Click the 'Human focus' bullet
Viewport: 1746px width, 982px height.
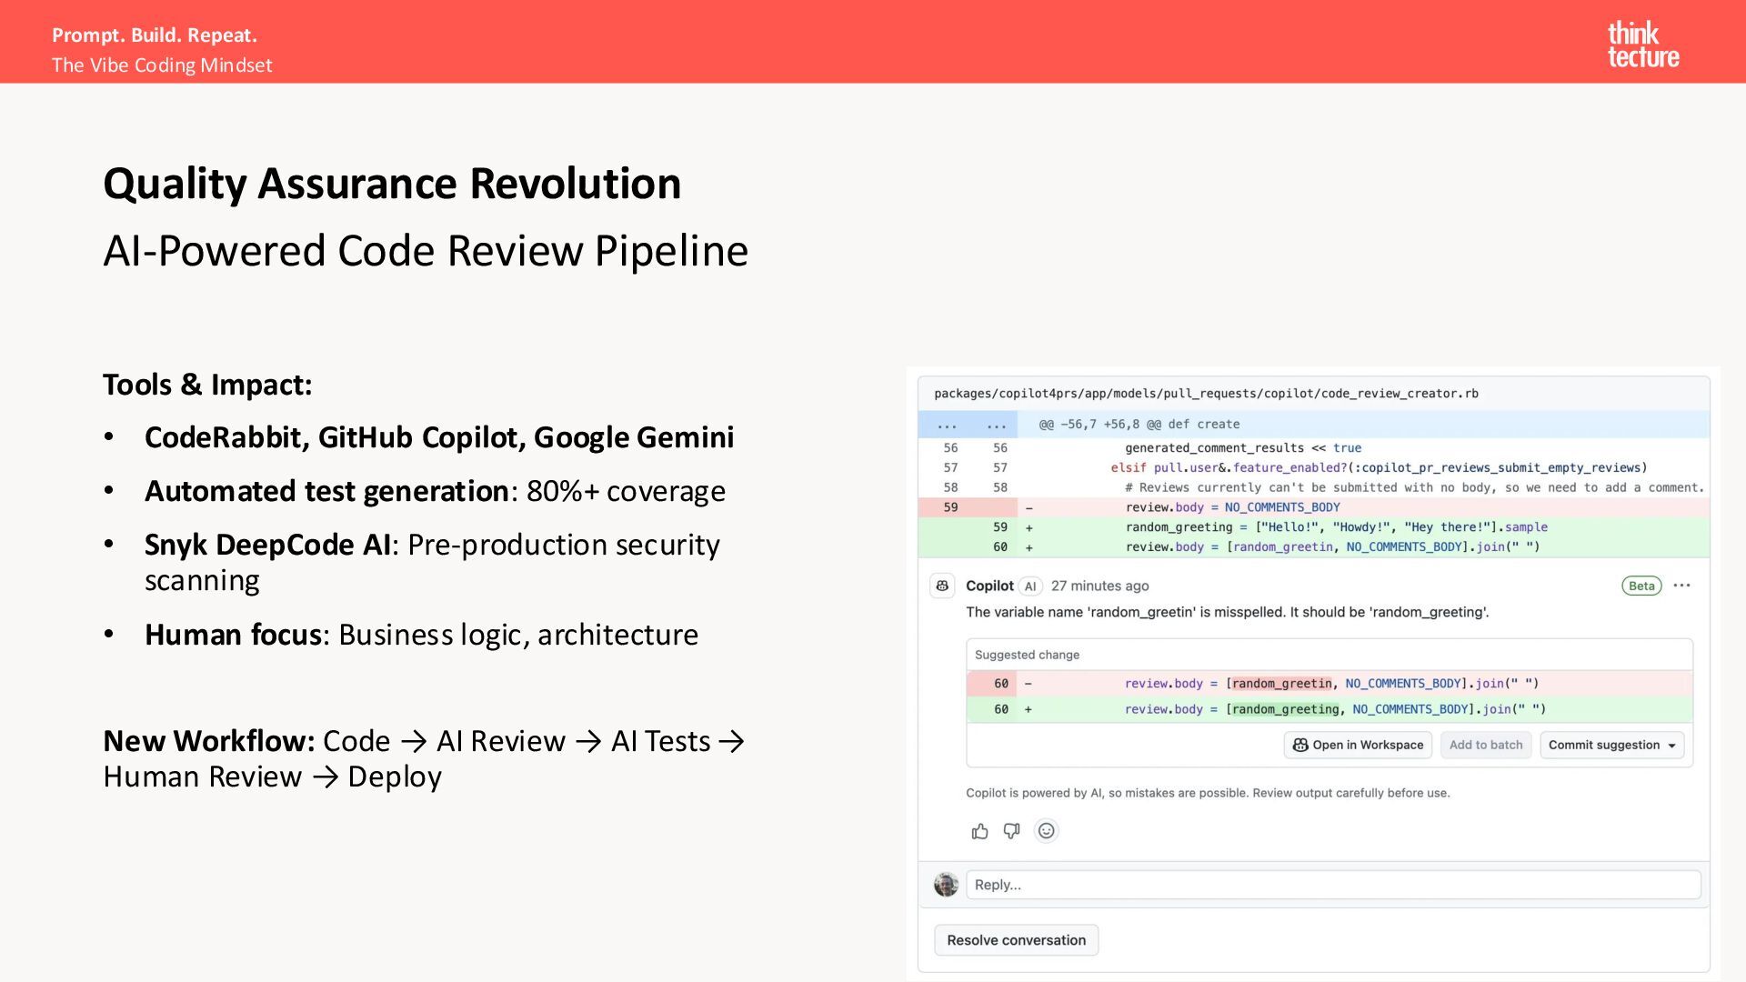(421, 635)
